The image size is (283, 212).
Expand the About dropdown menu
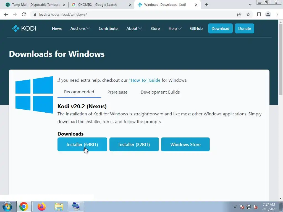[x=134, y=28]
